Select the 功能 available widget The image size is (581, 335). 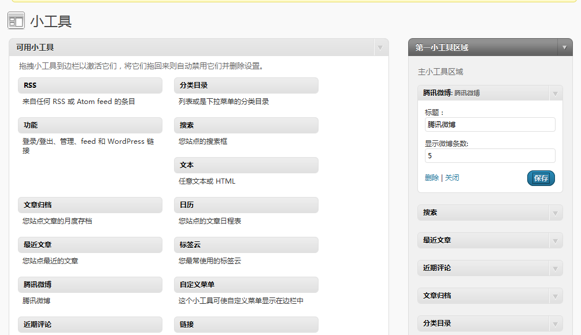coord(90,125)
